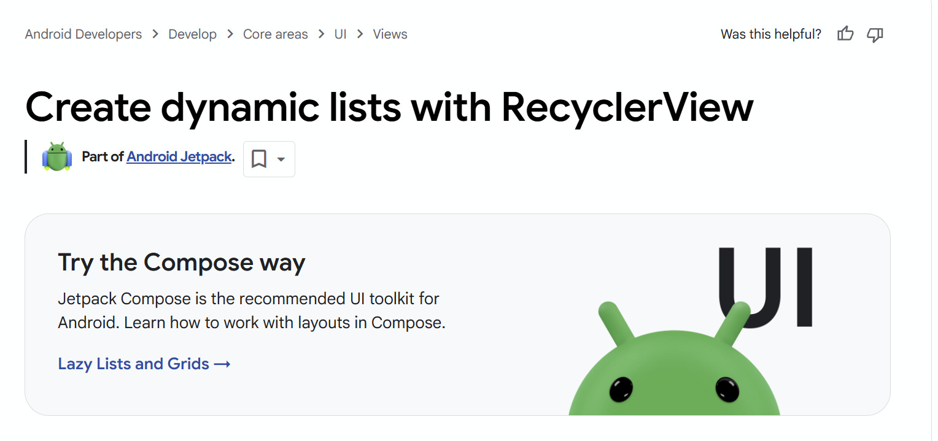Click the chevron between UI and Views
This screenshot has height=441, width=938.
(360, 34)
